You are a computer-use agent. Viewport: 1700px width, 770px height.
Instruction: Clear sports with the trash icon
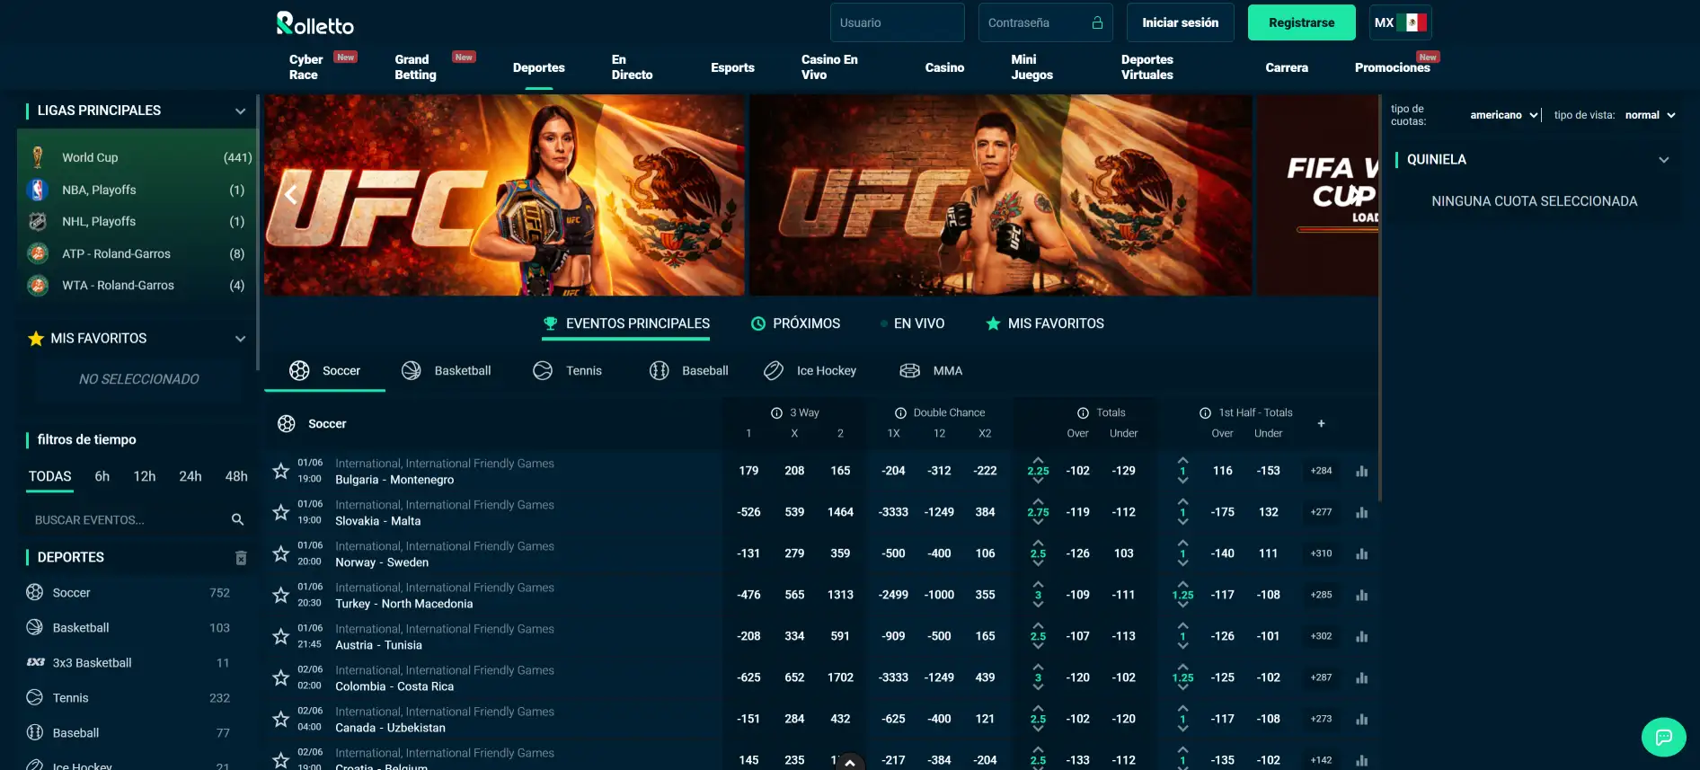(241, 558)
